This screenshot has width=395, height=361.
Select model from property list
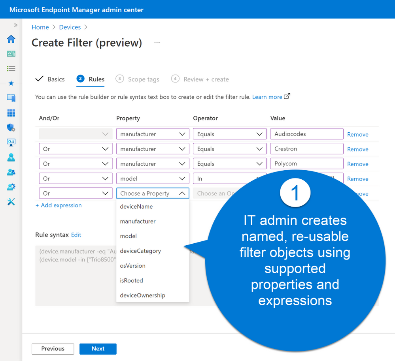[153, 236]
